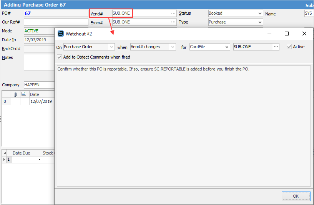
Task: Click the Company field HAPPEN
Action: 39,85
